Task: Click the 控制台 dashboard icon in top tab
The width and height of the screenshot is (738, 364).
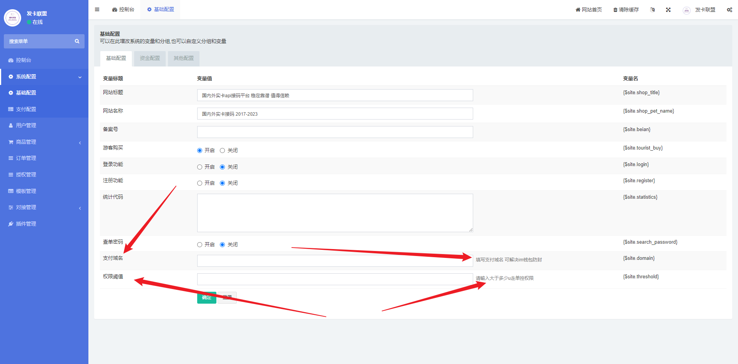Action: pyautogui.click(x=115, y=10)
